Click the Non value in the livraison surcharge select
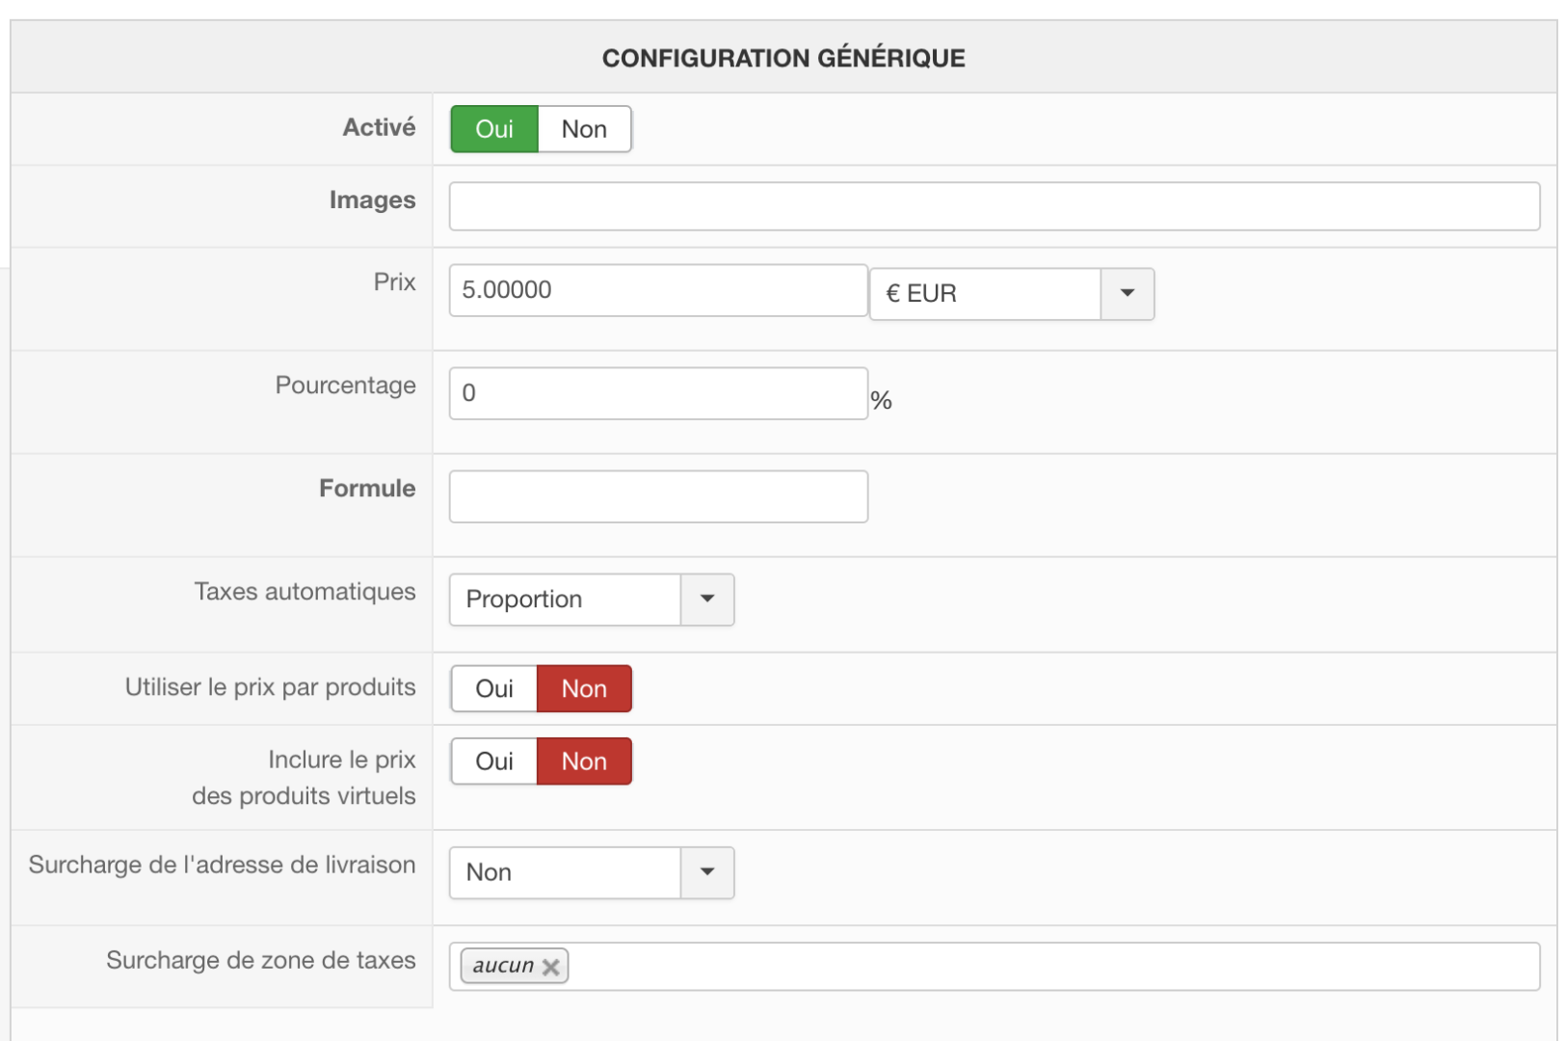 click(565, 872)
